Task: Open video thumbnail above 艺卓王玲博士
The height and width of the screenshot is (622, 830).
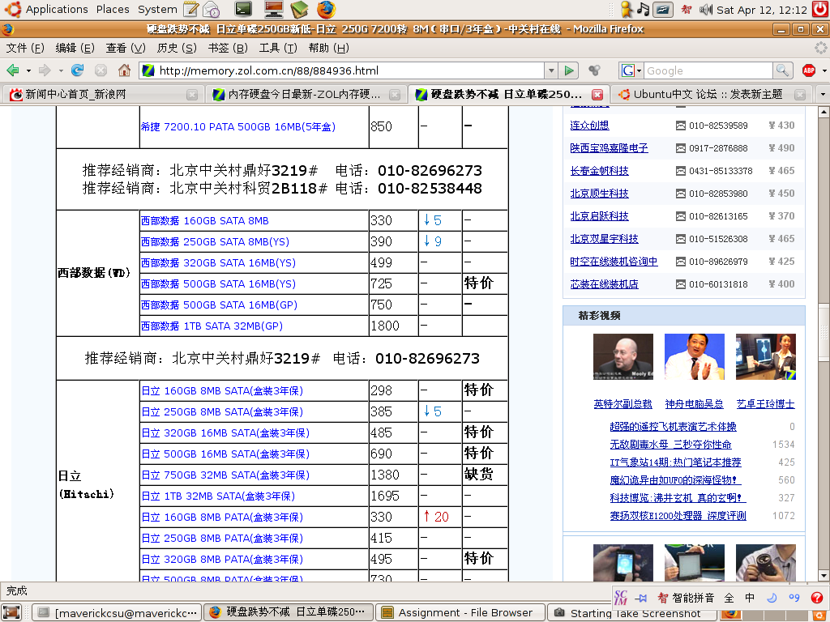Action: (766, 356)
